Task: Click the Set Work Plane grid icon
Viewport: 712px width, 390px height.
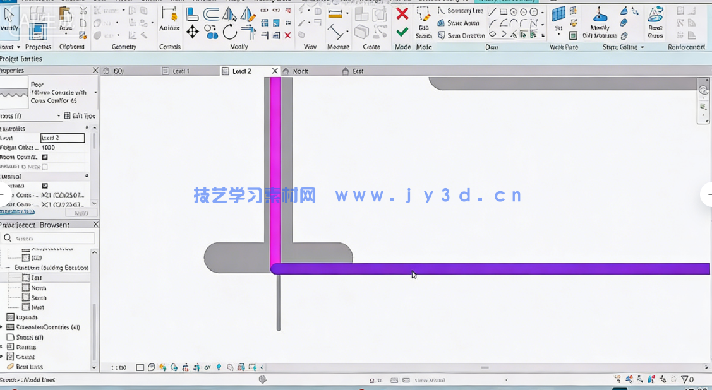Action: pyautogui.click(x=558, y=15)
